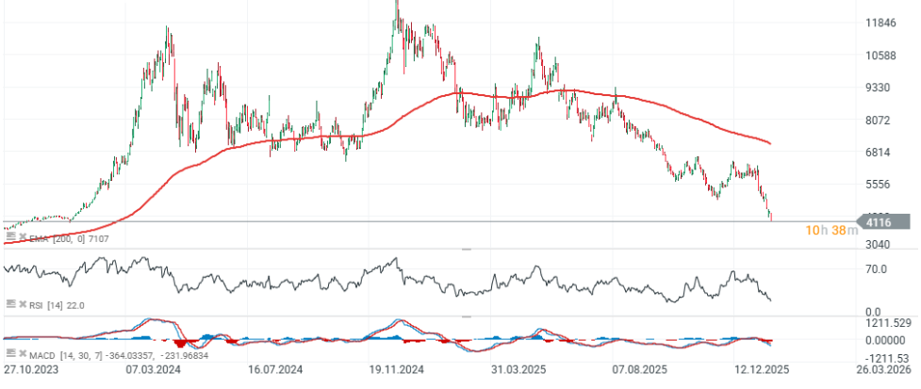921x389 pixels.
Task: Click MACD axis value -1211.53
Action: pyautogui.click(x=888, y=358)
